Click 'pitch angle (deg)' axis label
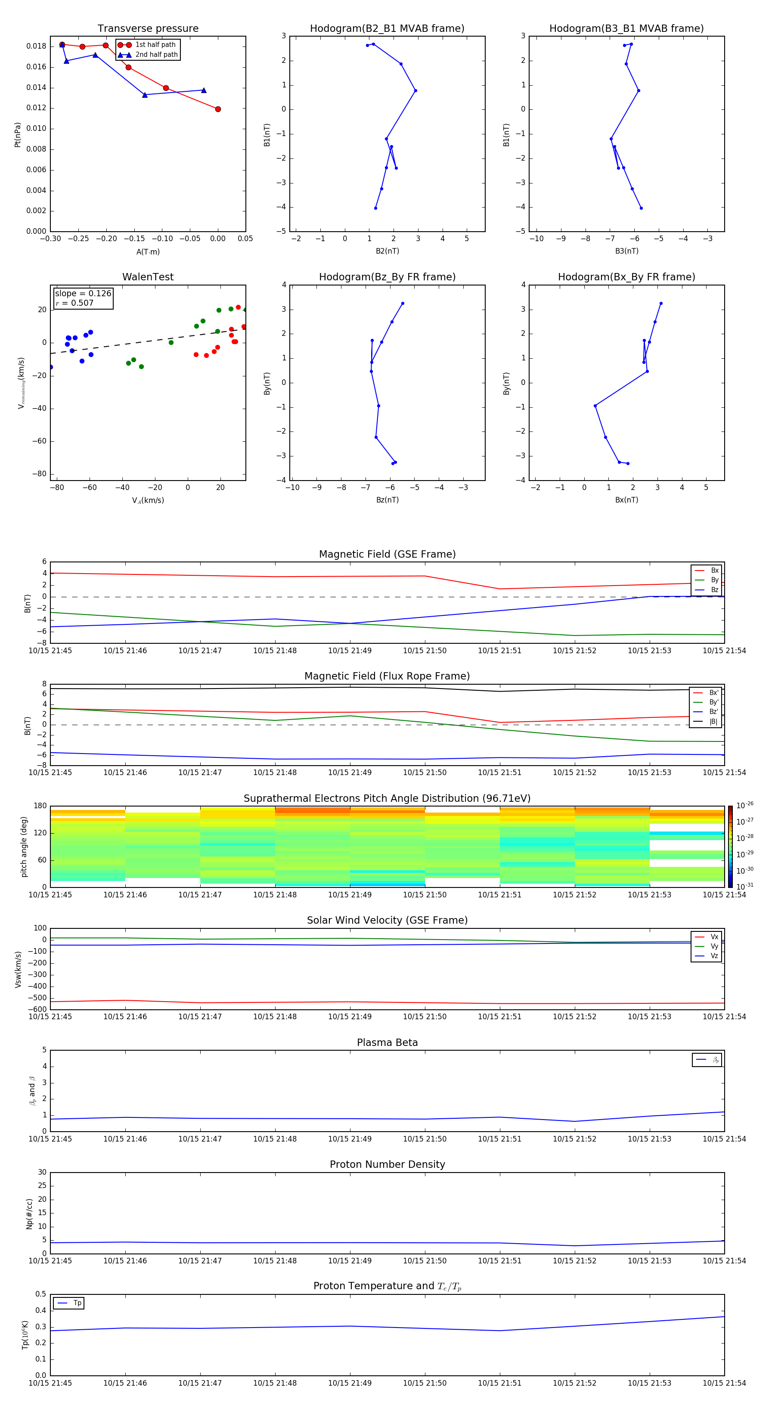The image size is (775, 1421). coord(24,847)
